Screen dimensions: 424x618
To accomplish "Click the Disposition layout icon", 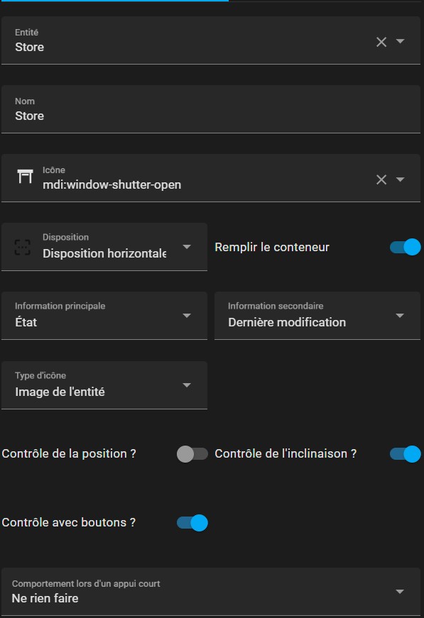I will point(23,247).
